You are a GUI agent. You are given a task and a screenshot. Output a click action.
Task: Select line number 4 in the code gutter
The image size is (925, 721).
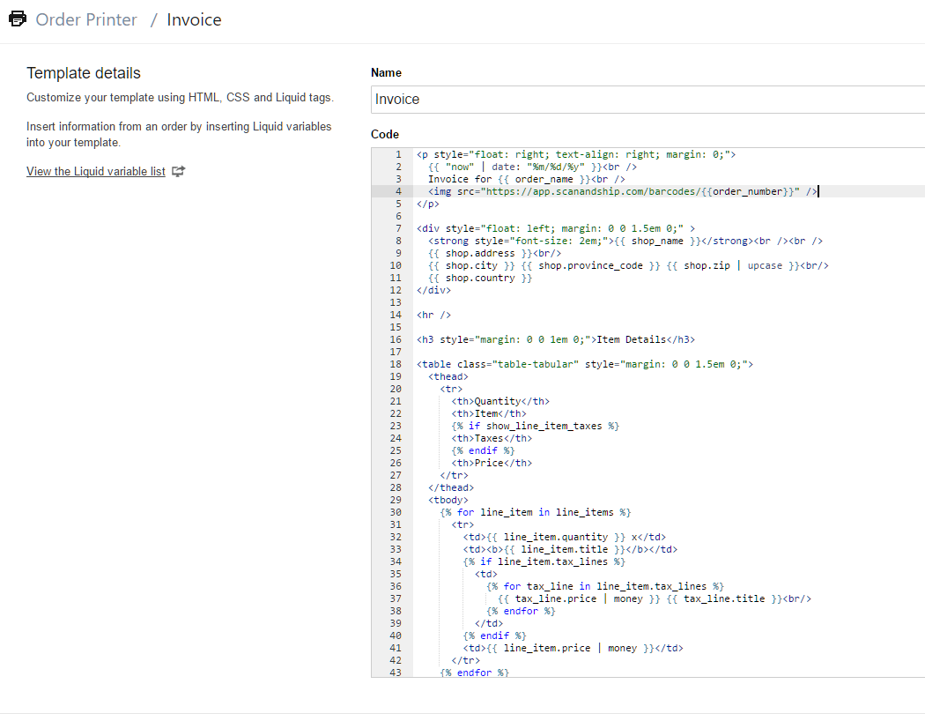point(398,191)
